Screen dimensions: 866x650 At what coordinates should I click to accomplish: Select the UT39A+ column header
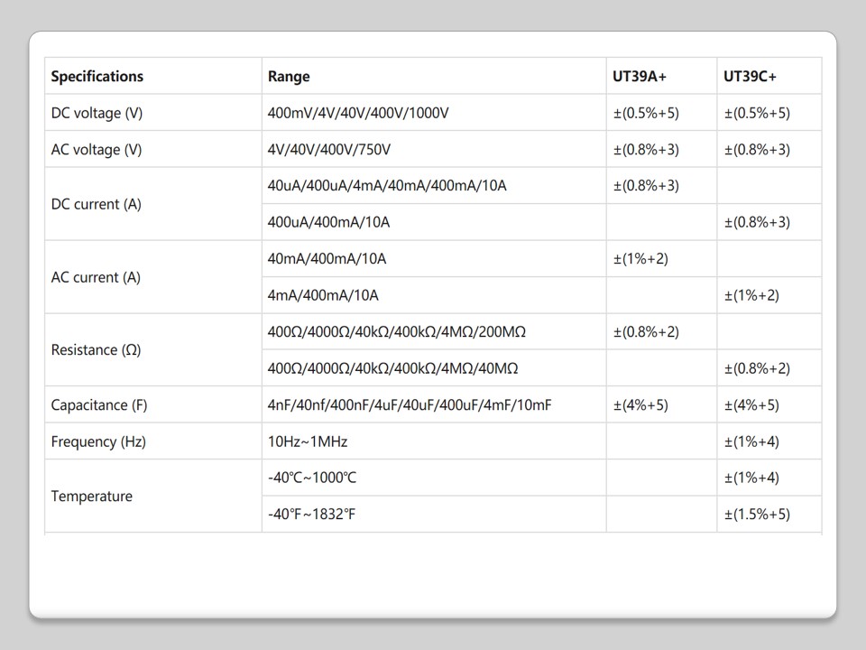(x=640, y=77)
